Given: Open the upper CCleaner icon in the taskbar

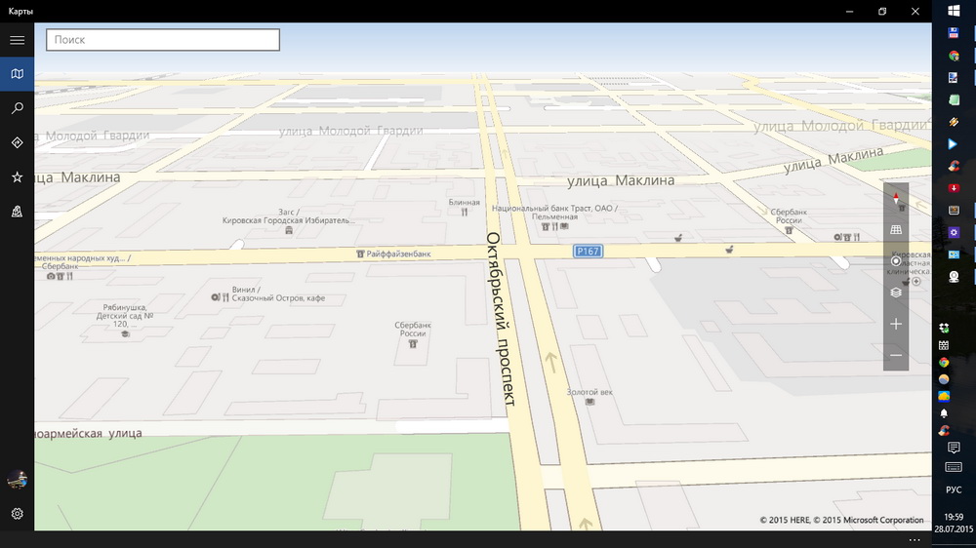Looking at the screenshot, I should 954,166.
